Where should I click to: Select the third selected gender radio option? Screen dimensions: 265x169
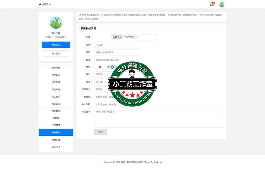point(112,67)
